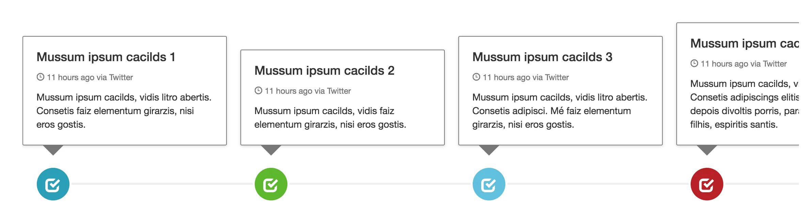Click body text of second card

330,118
